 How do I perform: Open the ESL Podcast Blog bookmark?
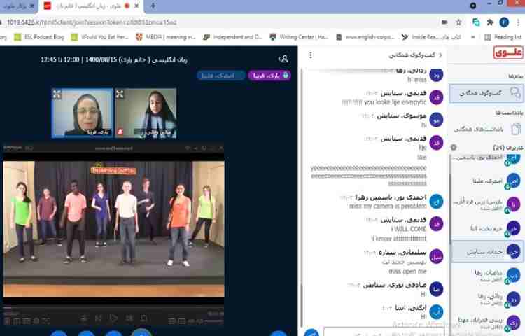click(x=42, y=37)
